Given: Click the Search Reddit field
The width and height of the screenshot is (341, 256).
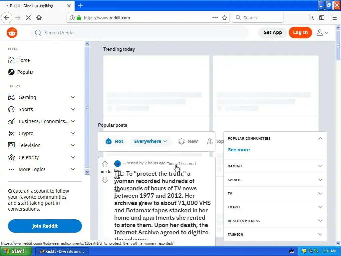Looking at the screenshot, I should click(x=139, y=33).
